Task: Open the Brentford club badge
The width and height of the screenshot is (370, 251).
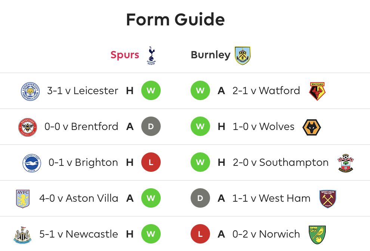Action: [28, 127]
